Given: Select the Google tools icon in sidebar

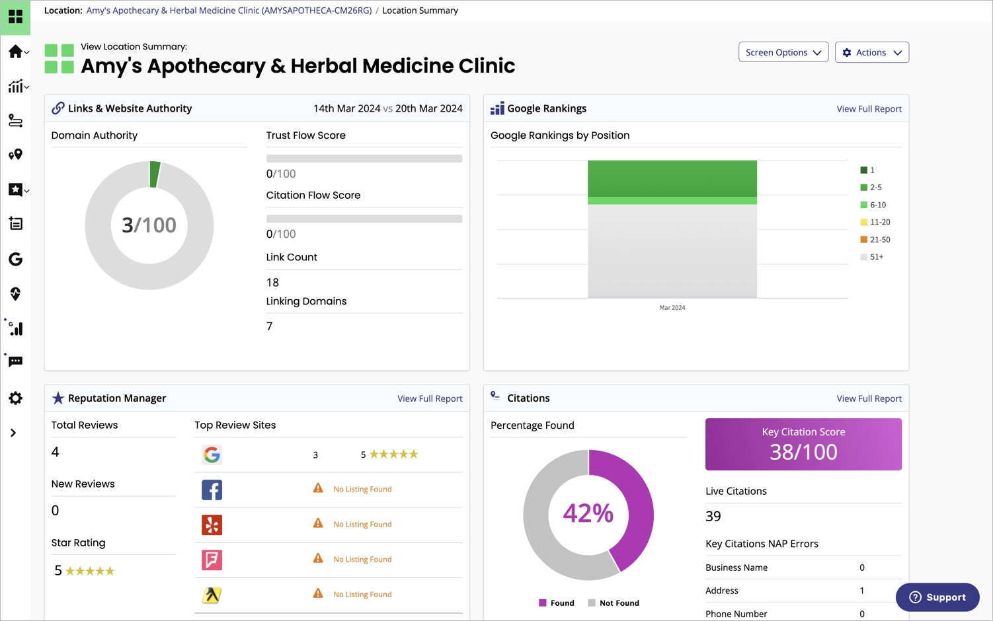Looking at the screenshot, I should (16, 259).
